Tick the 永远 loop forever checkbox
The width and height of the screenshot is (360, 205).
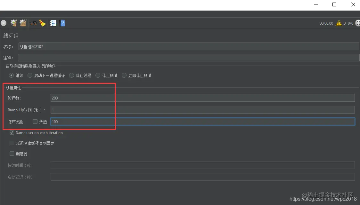(35, 122)
